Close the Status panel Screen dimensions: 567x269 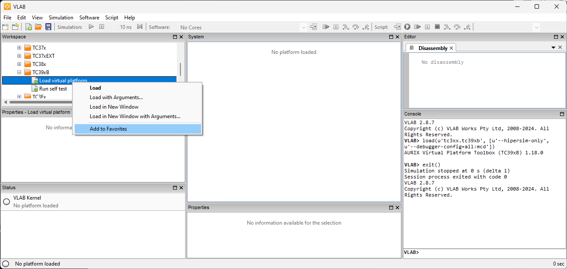pos(182,188)
